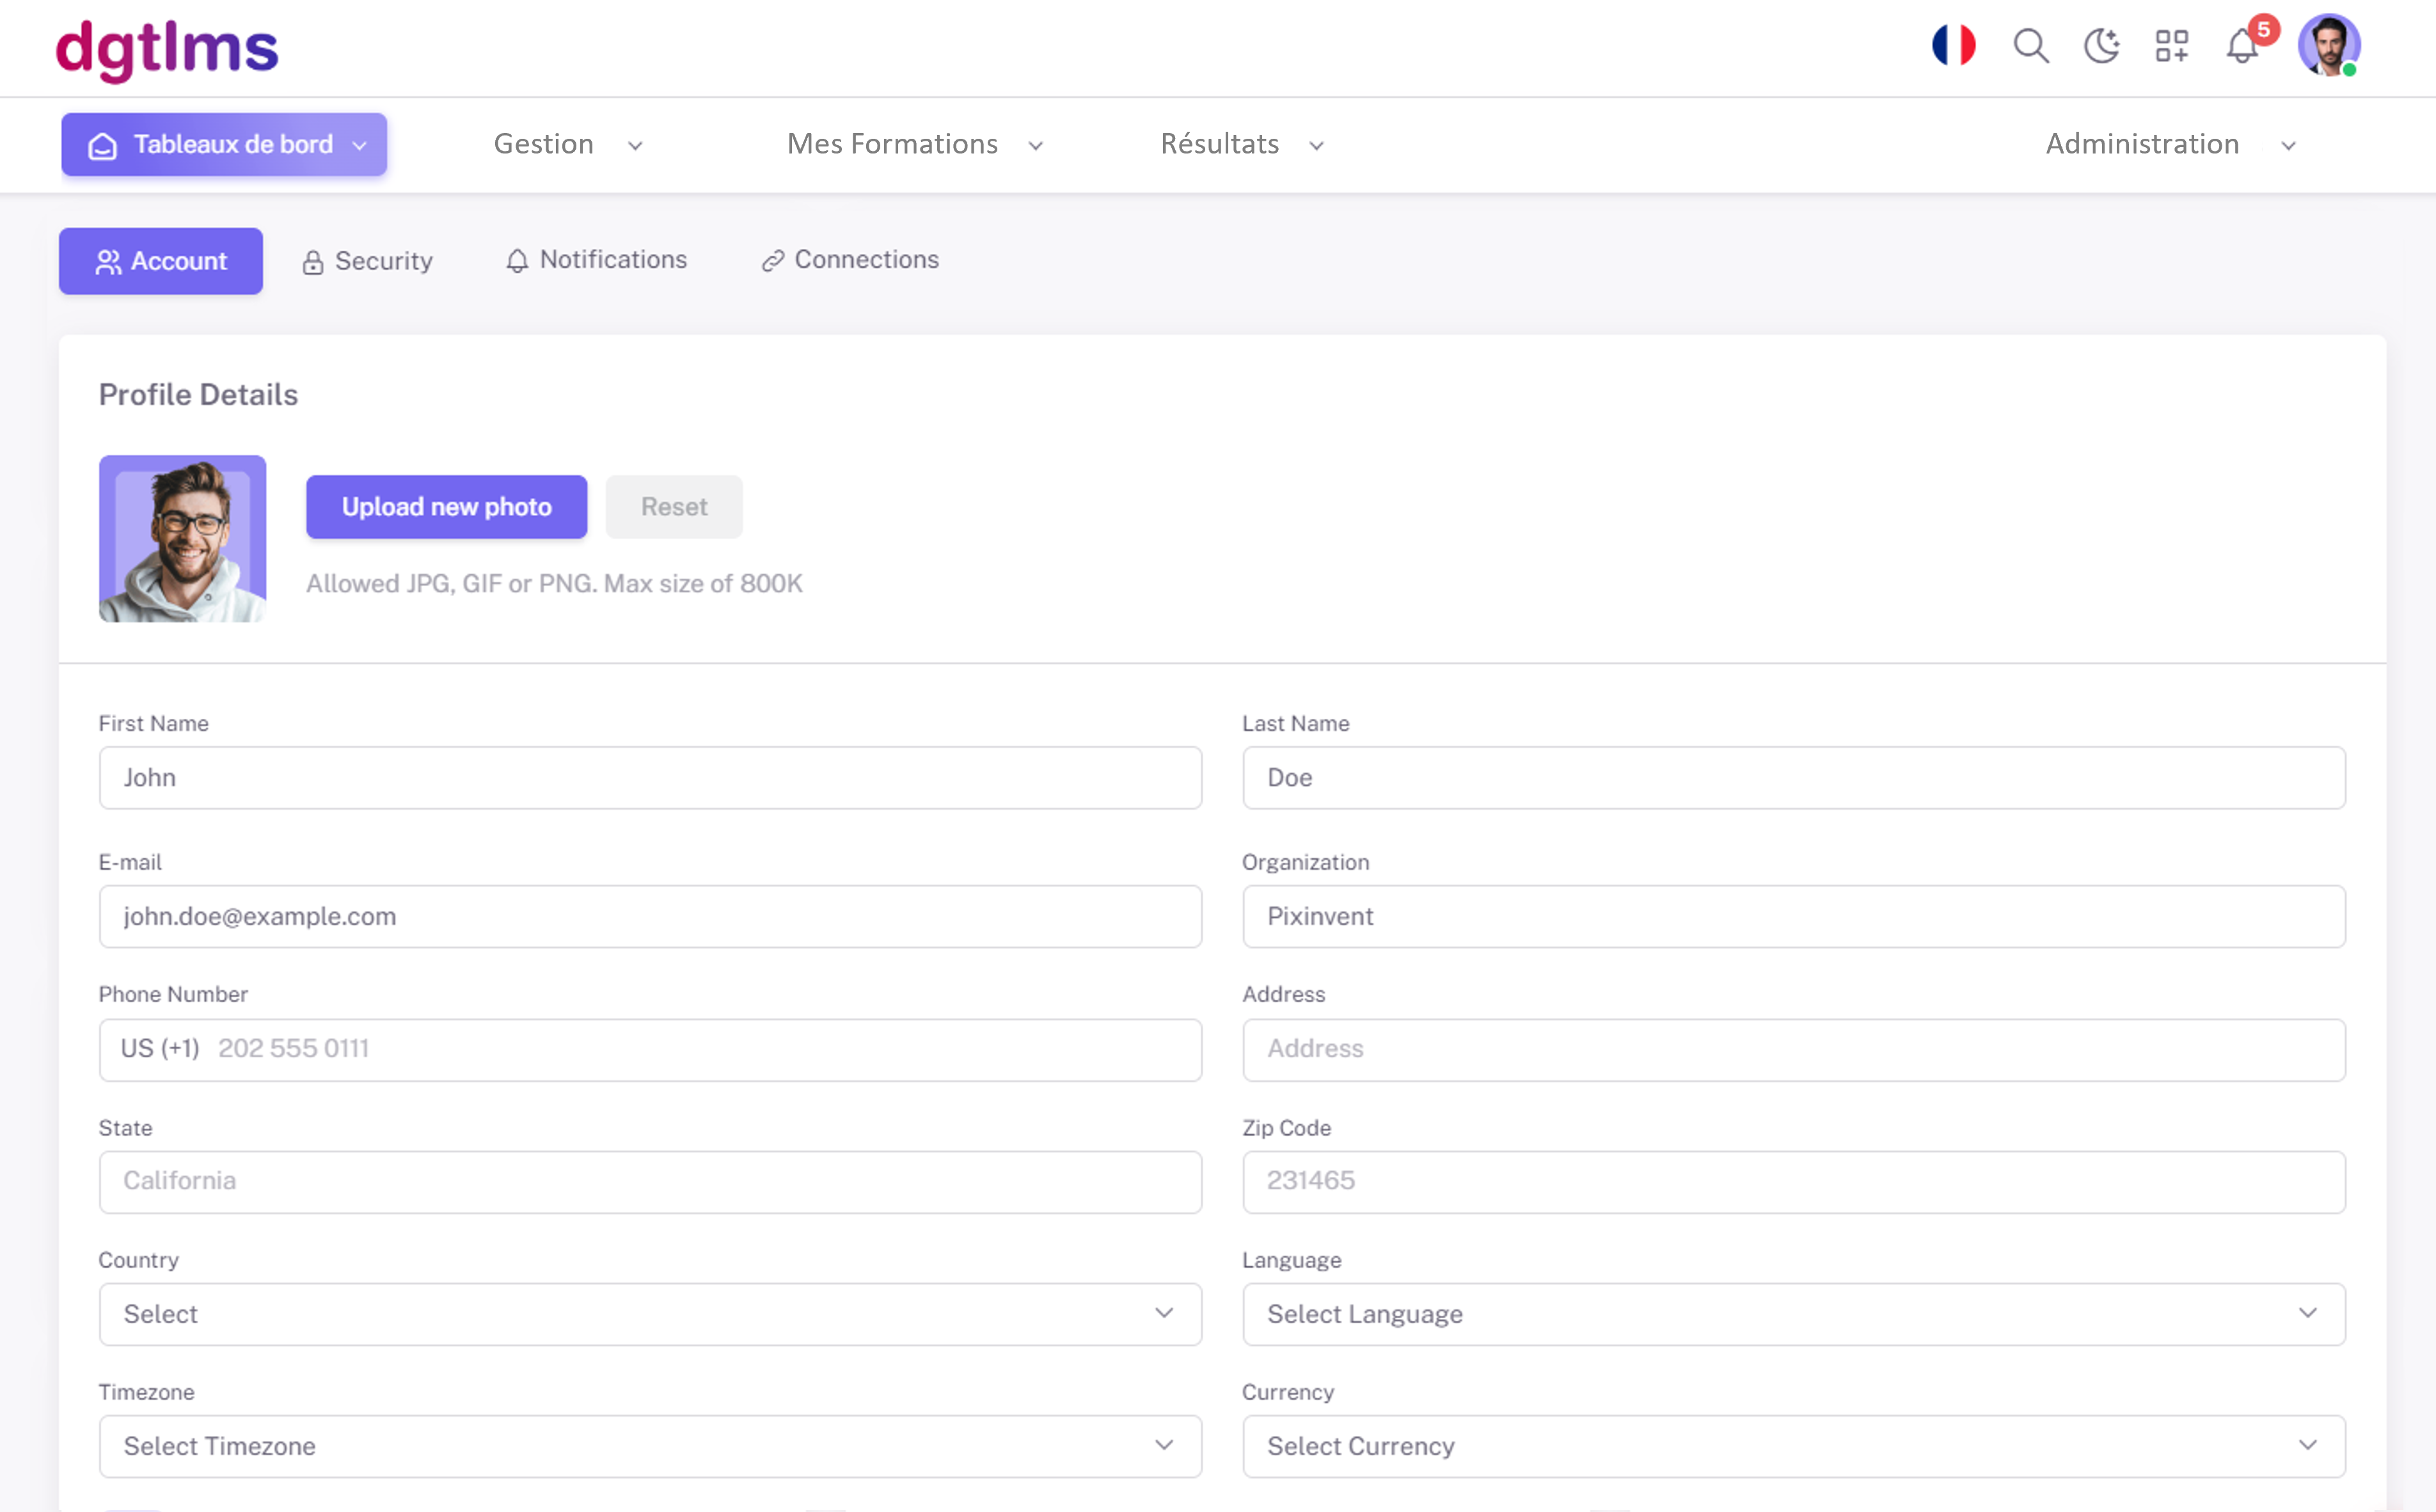Image resolution: width=2436 pixels, height=1512 pixels.
Task: Click the Last Name label
Action: [1296, 724]
